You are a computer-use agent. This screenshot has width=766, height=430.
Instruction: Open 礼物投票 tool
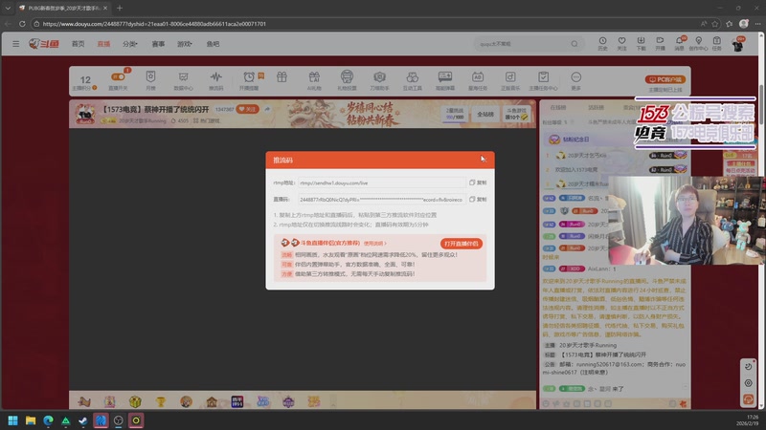click(347, 80)
